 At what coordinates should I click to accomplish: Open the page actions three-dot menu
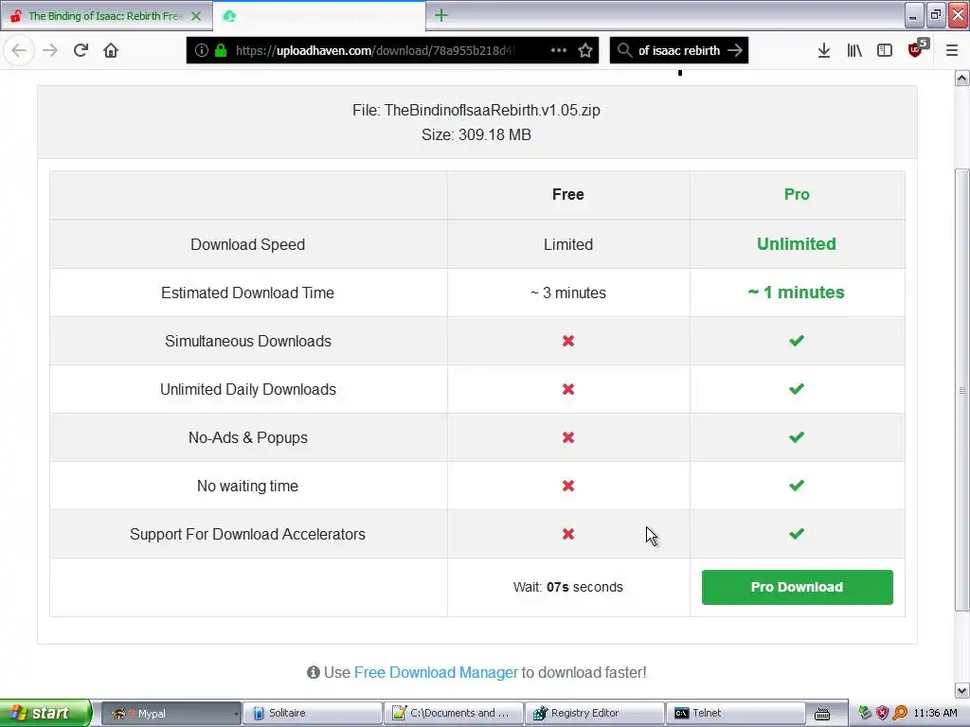[x=559, y=50]
